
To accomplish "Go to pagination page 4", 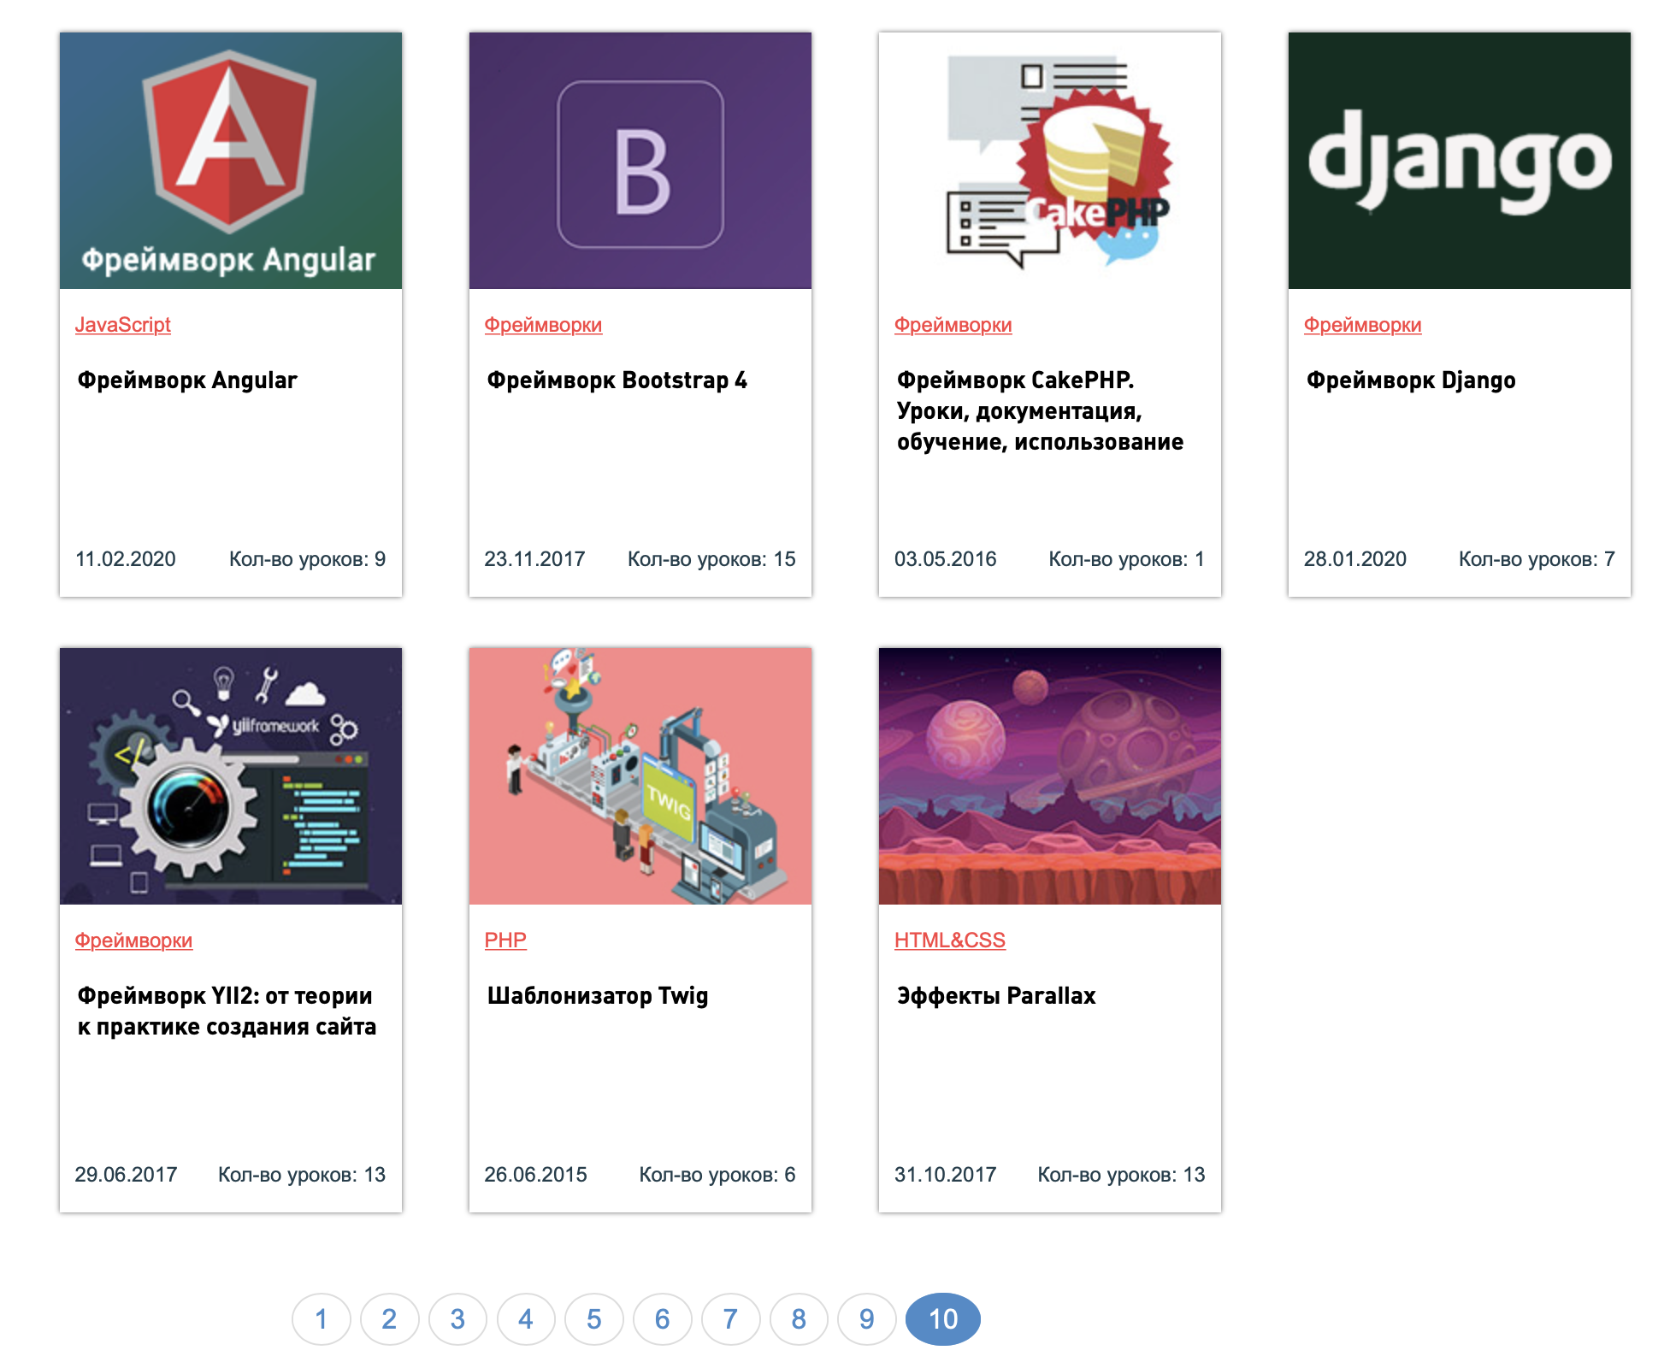I will pos(526,1319).
